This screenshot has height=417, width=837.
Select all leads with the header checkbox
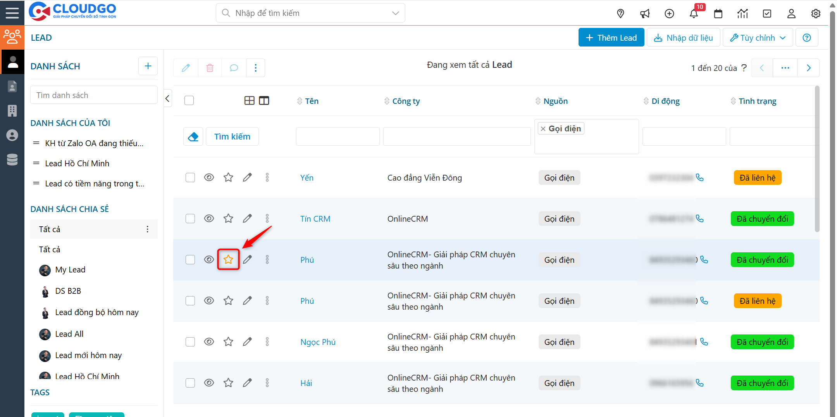coord(189,100)
